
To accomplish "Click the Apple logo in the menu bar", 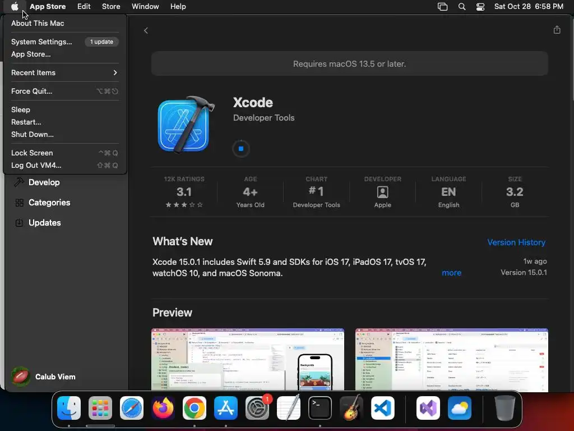I will click(x=15, y=6).
